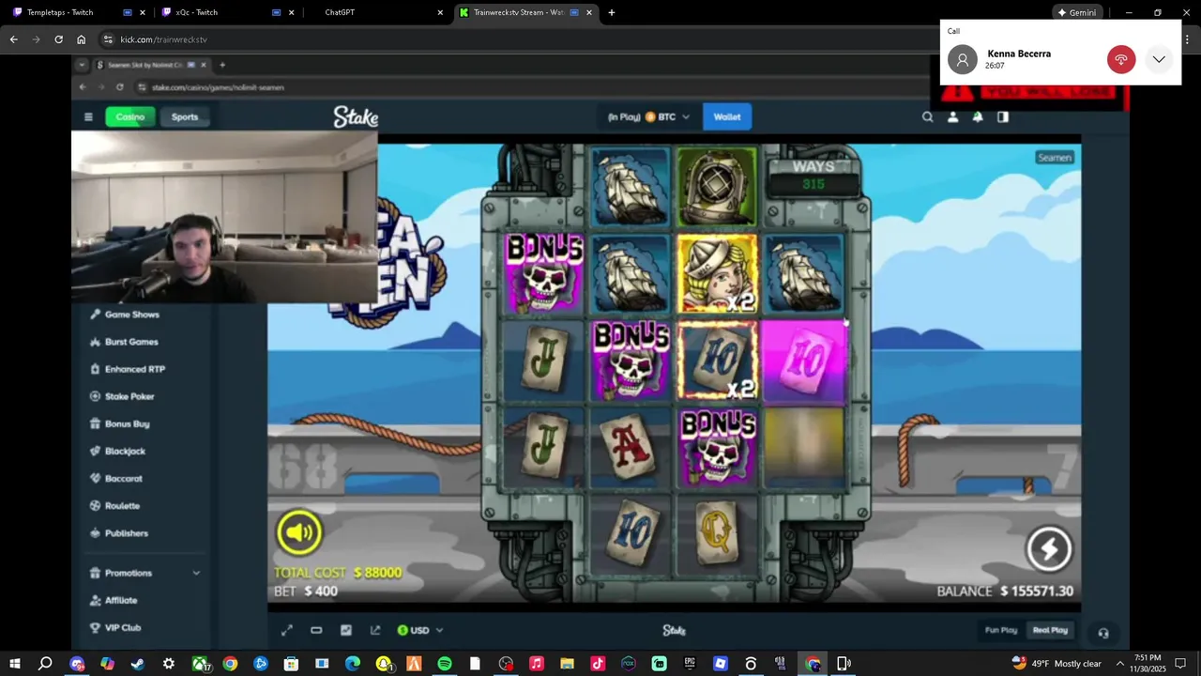Open Game Shows in sidebar
This screenshot has width=1201, height=676.
coord(131,315)
